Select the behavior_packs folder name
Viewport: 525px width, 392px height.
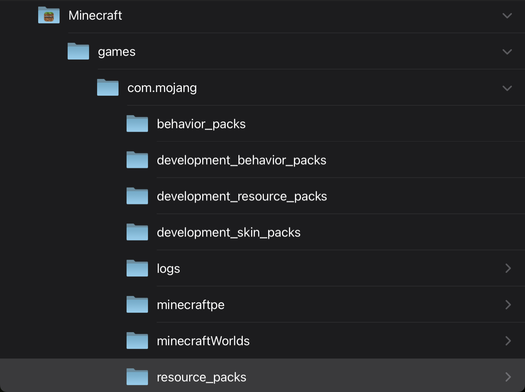(201, 124)
